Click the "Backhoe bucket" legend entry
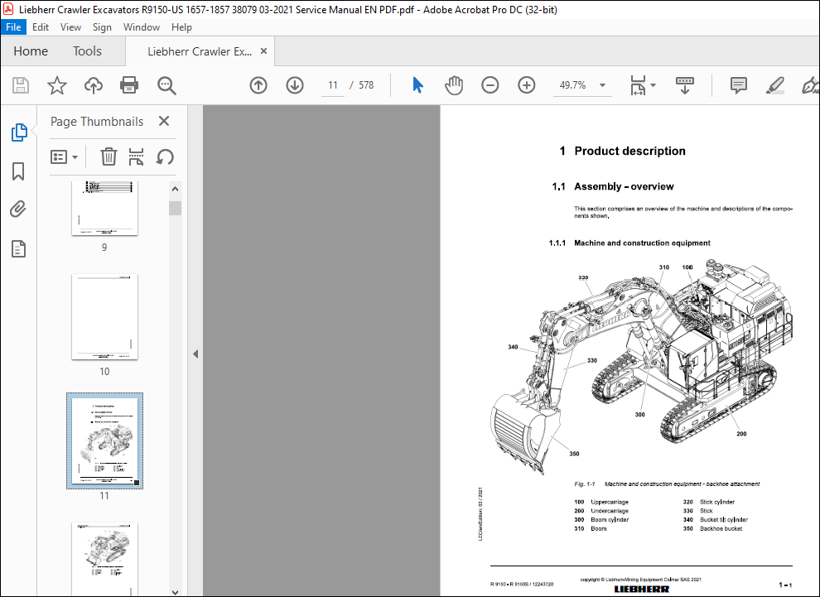 721,528
